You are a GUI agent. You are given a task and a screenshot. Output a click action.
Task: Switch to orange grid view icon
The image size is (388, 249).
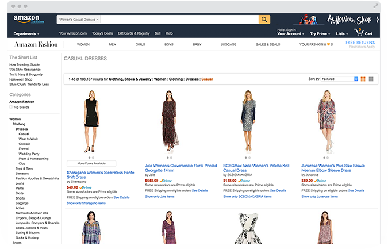[363, 79]
